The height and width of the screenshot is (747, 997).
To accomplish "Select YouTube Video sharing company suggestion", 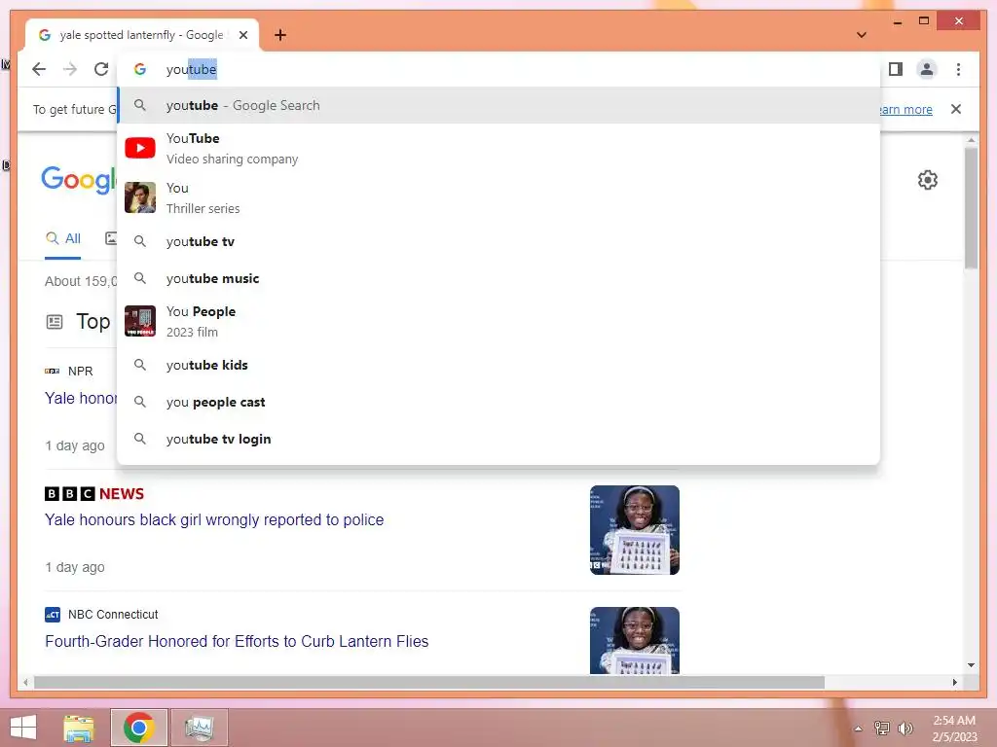I will [x=499, y=149].
